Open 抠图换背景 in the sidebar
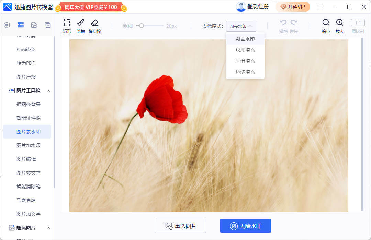This screenshot has height=240, width=371. pyautogui.click(x=29, y=104)
